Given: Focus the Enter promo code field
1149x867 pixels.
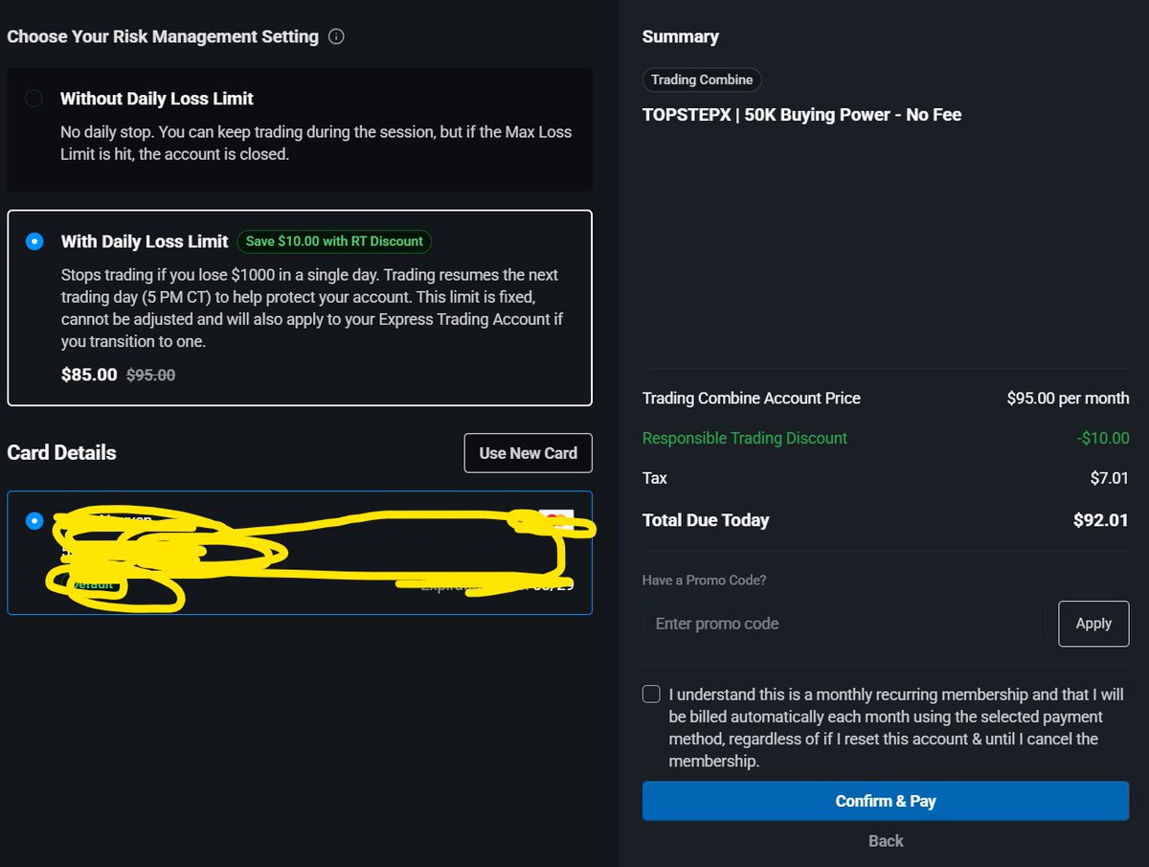Looking at the screenshot, I should [x=841, y=624].
